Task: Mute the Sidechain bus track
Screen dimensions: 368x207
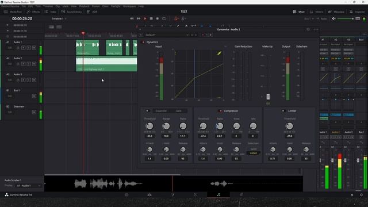Action: click(x=34, y=112)
